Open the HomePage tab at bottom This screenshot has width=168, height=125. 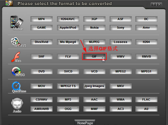point(85,122)
